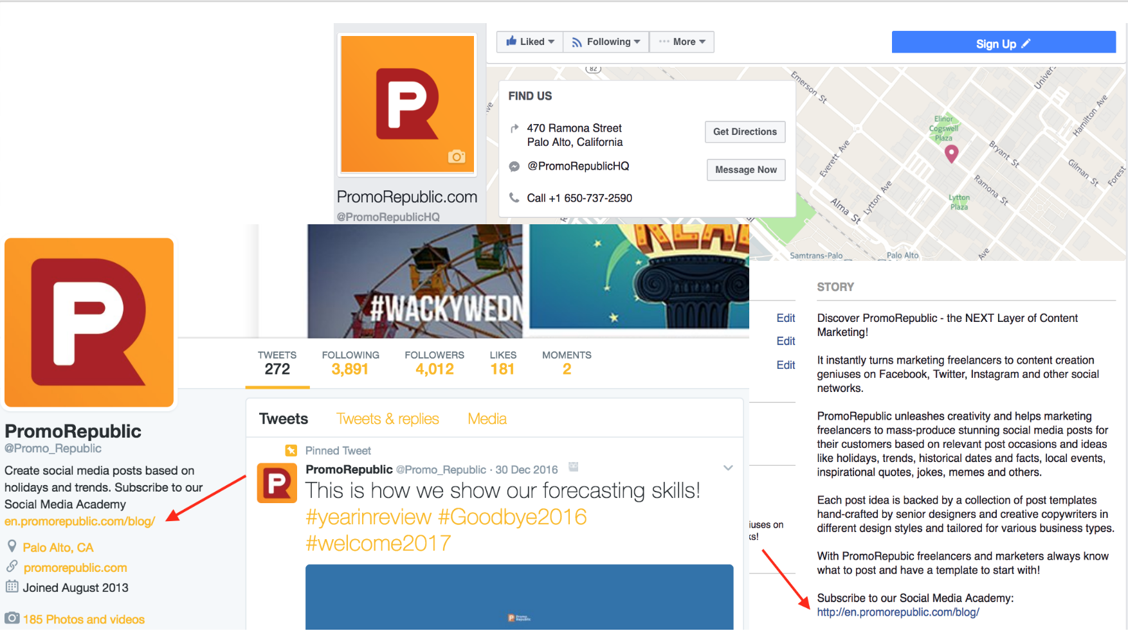Click Get Directions button
The image size is (1128, 631).
pyautogui.click(x=745, y=132)
